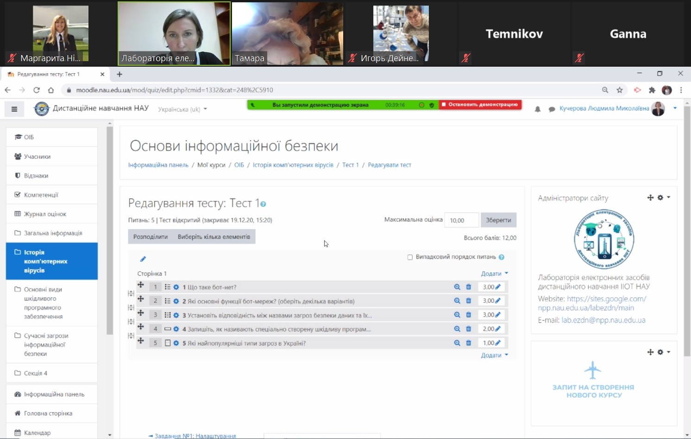This screenshot has height=439, width=691.
Task: Open help icon next to Тест 1 heading
Action: click(x=263, y=204)
